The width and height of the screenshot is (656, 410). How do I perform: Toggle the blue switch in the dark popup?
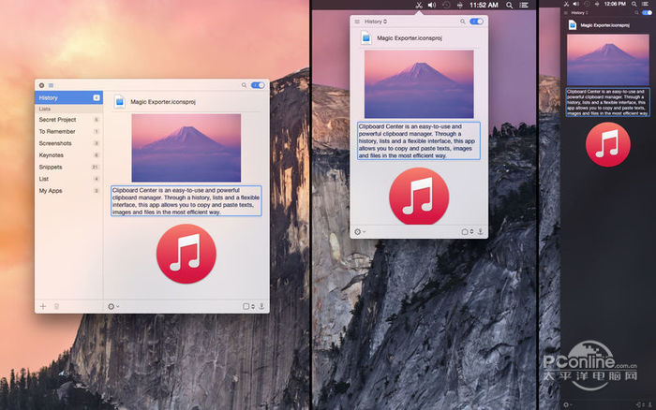(x=642, y=12)
